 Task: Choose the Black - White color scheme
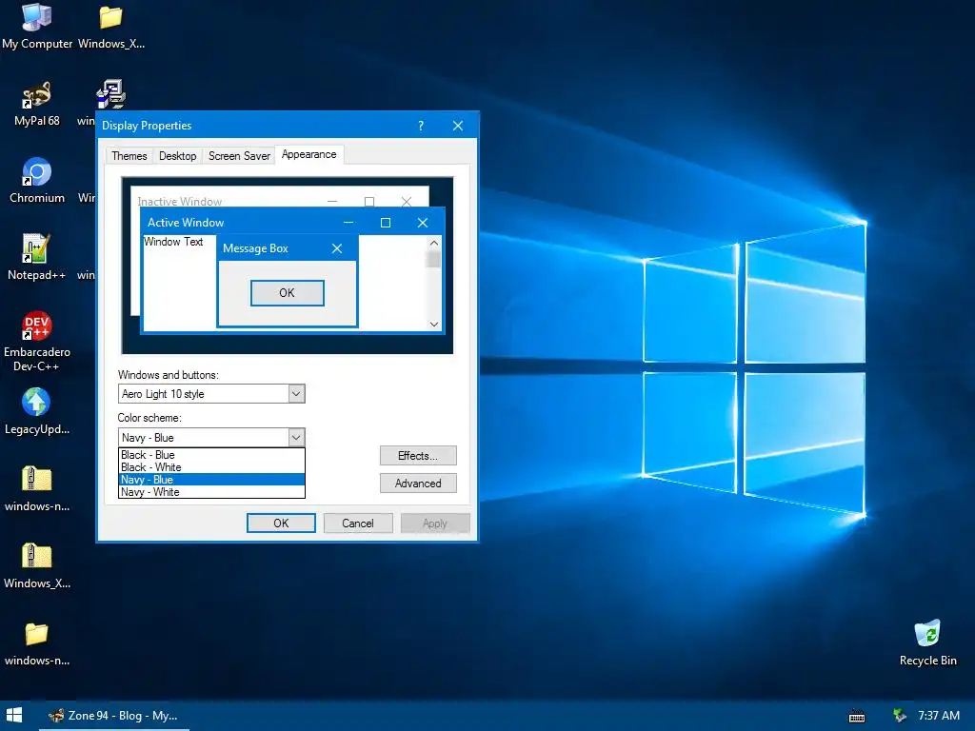click(211, 467)
